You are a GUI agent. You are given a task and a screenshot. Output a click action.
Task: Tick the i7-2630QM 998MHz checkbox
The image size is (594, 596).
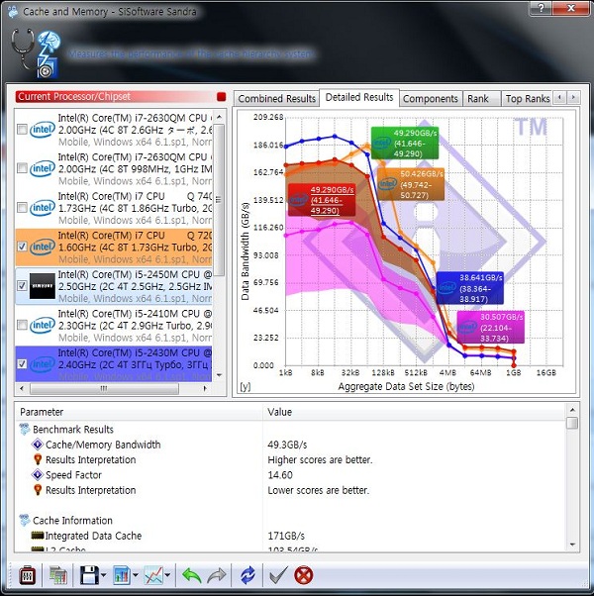[x=22, y=168]
